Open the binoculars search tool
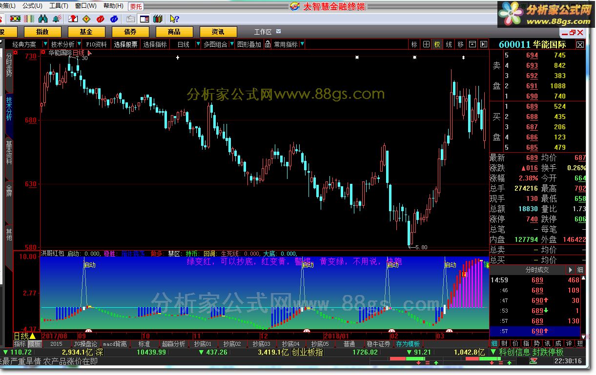This screenshot has height=375, width=596. pyautogui.click(x=43, y=19)
